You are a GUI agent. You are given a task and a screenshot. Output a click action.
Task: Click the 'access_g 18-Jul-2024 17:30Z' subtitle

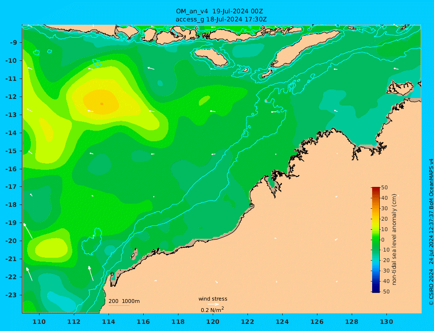click(221, 19)
